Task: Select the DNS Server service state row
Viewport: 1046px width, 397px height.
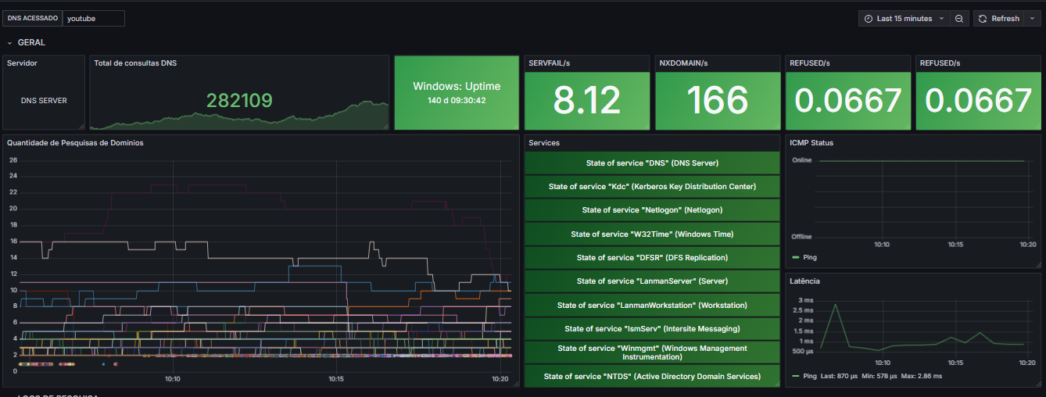Action: pyautogui.click(x=652, y=163)
